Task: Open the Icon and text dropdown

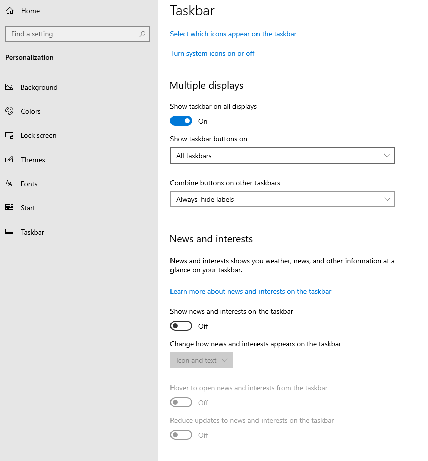Action: (x=202, y=360)
